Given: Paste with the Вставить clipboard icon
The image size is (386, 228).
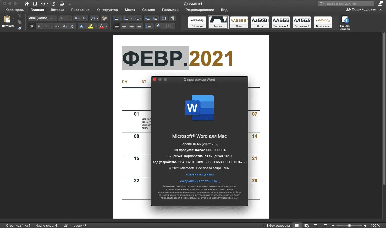Looking at the screenshot, I should [x=7, y=19].
